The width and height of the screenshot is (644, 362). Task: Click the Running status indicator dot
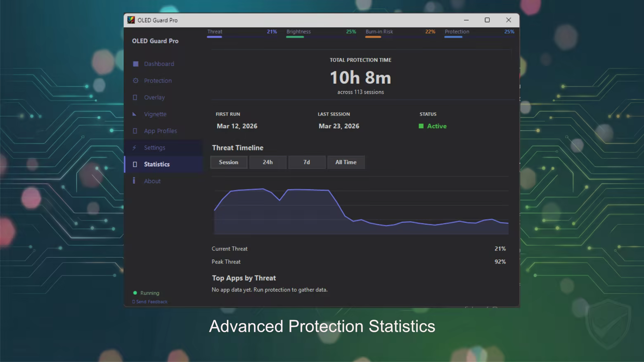[135, 293]
